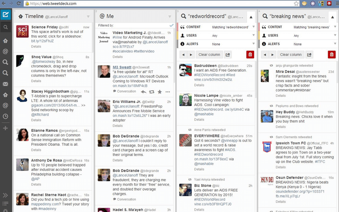
Task: Click Clear column in the breaking news column
Action: [x=291, y=55]
